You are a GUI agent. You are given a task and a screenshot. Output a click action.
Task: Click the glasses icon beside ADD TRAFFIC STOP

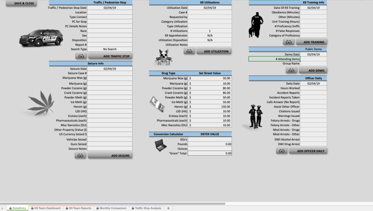[81, 56]
